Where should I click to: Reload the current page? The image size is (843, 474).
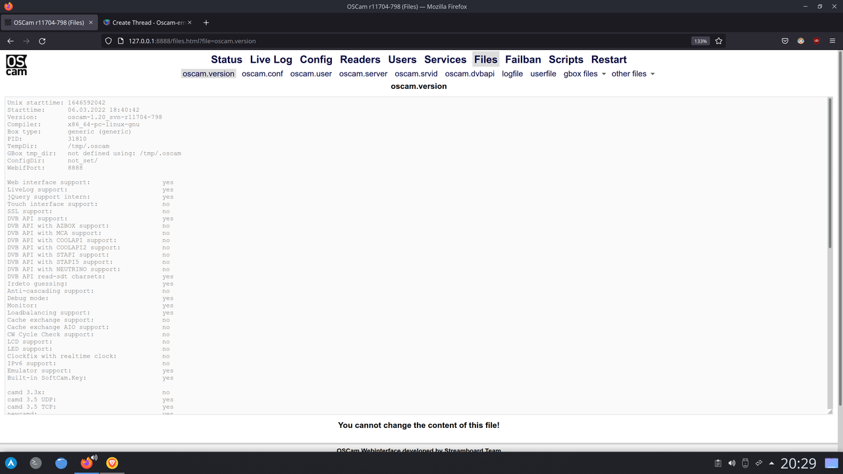click(x=42, y=40)
